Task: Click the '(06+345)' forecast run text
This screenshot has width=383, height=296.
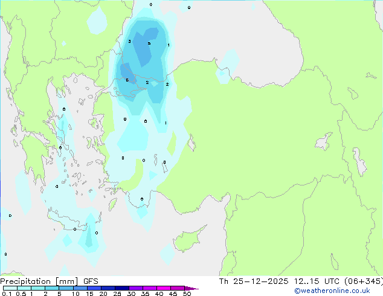Action: [x=364, y=282]
